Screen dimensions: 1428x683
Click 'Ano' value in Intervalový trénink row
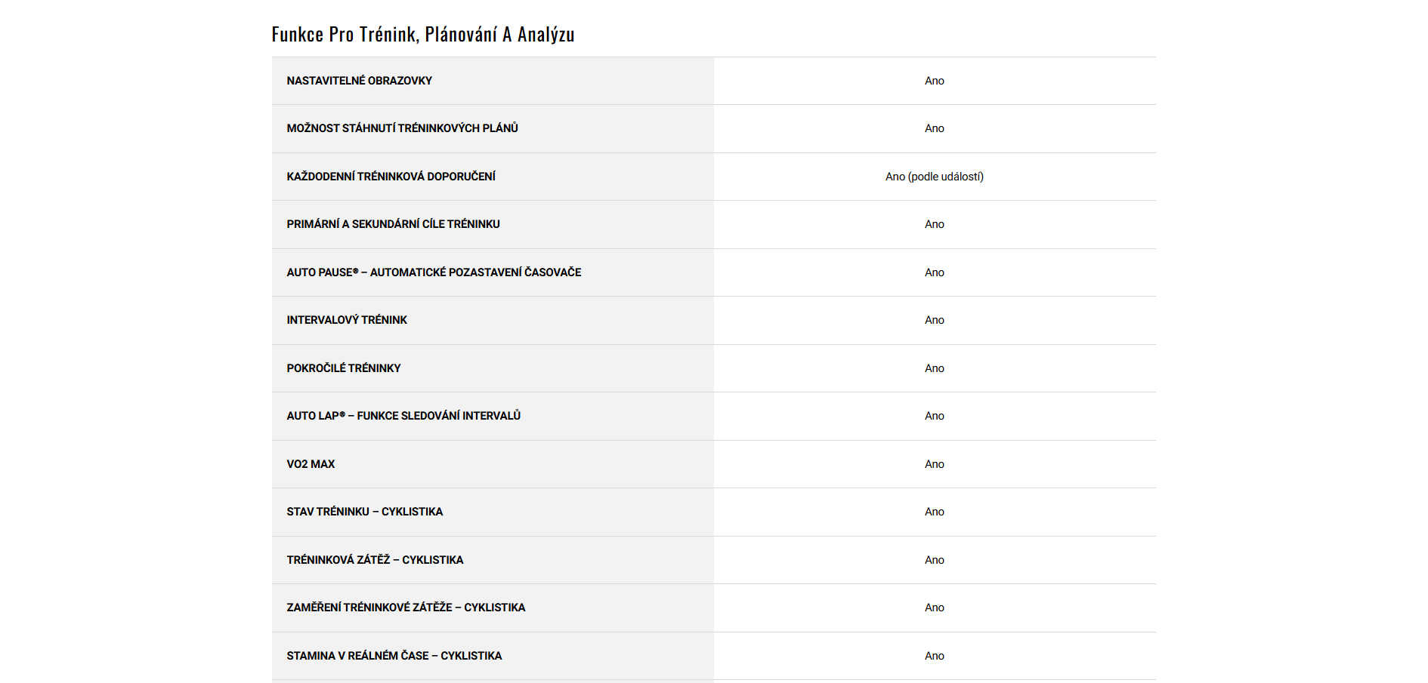coord(934,320)
